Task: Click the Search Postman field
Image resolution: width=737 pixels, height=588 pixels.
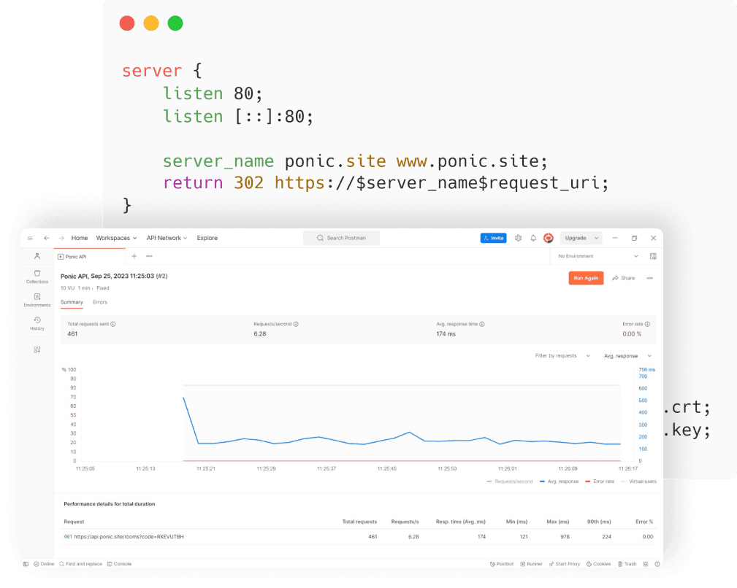Action: pyautogui.click(x=341, y=238)
